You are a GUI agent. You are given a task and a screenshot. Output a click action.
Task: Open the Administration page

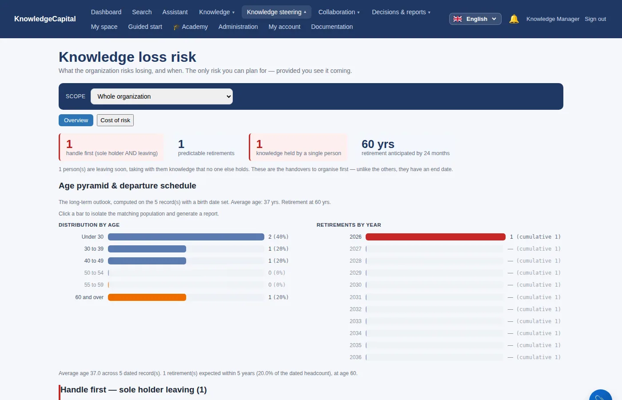(238, 27)
